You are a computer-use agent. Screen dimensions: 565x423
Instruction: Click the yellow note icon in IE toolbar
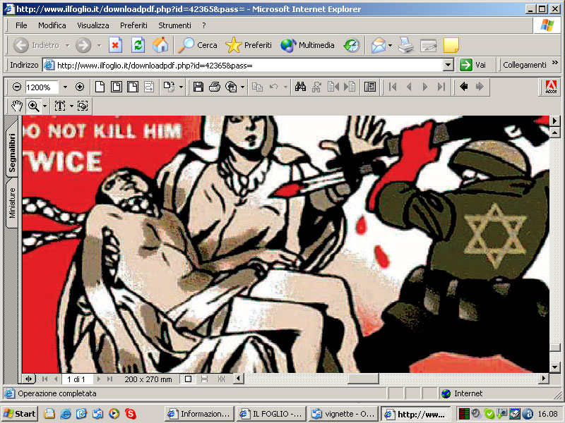(x=451, y=45)
